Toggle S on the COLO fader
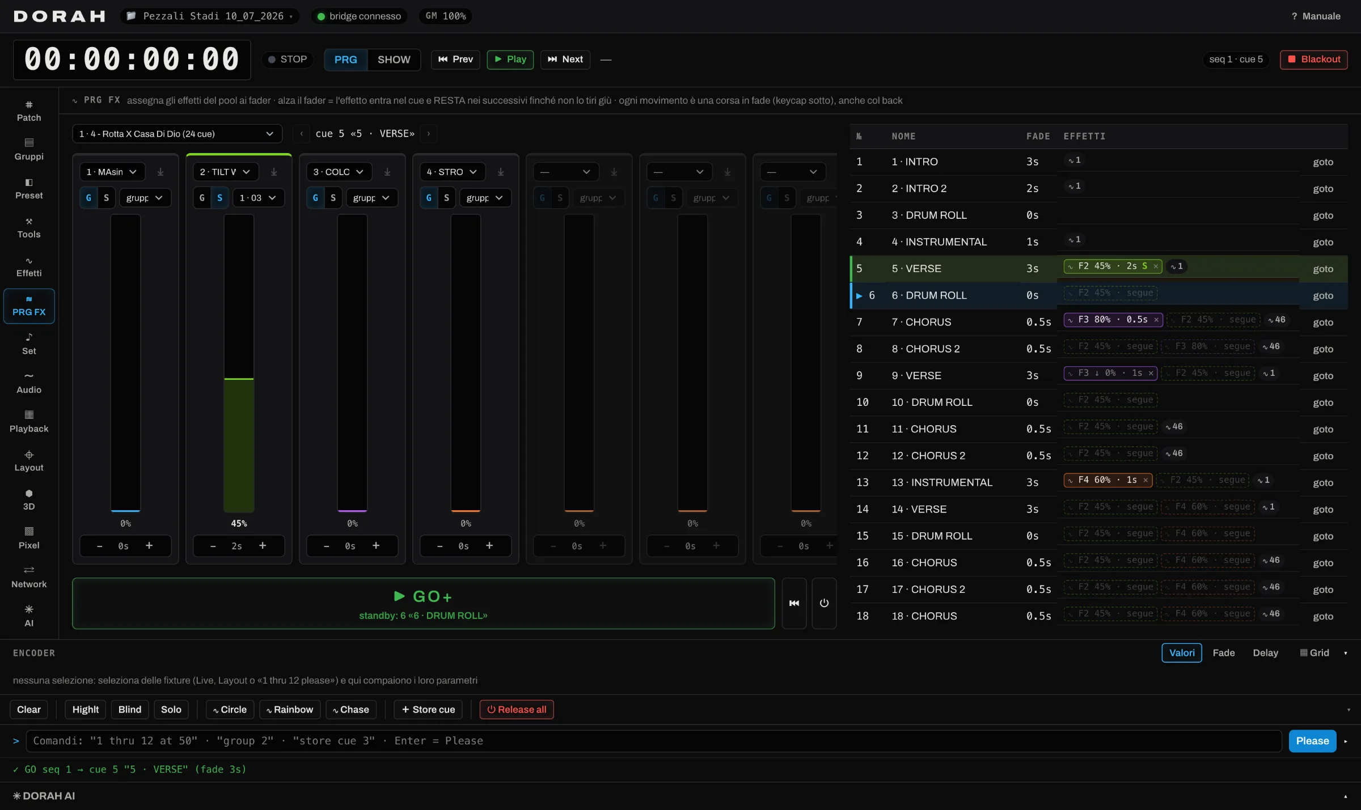Screen dimensions: 1361x810 [x=333, y=198]
